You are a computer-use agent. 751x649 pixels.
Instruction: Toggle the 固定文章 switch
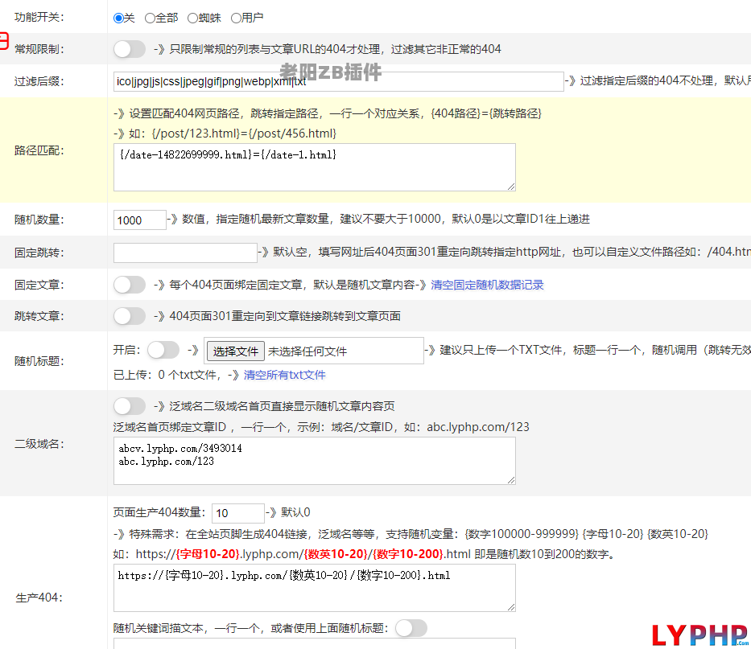[130, 285]
